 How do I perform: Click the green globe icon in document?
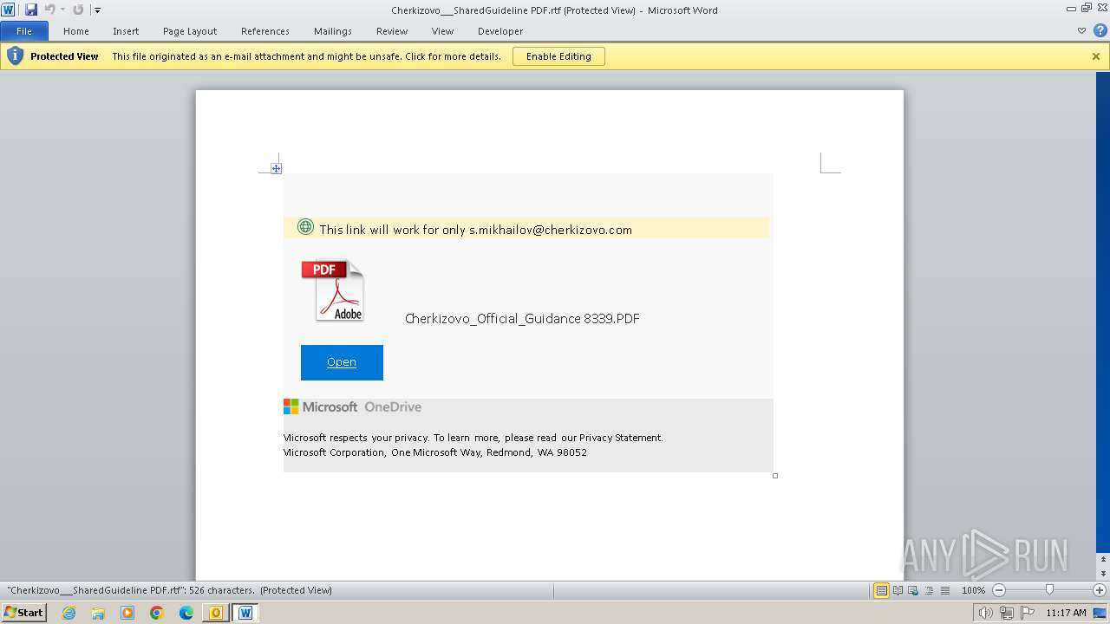(305, 227)
